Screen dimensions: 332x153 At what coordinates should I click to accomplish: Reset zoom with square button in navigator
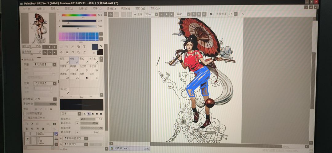pyautogui.click(x=55, y=47)
